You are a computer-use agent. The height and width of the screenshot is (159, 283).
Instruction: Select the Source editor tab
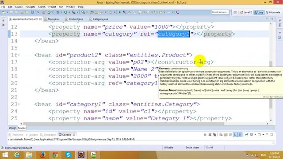coord(22,128)
